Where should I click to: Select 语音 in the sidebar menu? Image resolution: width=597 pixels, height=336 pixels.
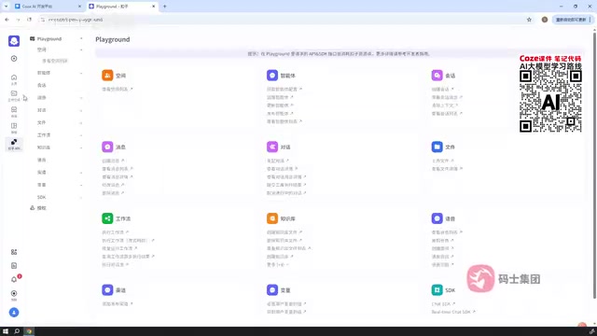coord(41,160)
